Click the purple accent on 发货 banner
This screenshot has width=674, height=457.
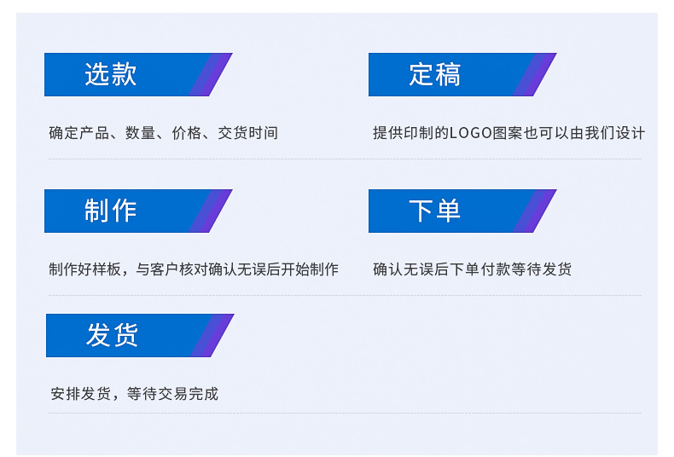[x=212, y=335]
